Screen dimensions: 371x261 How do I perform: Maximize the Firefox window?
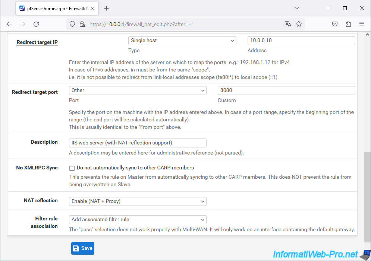coord(345,8)
